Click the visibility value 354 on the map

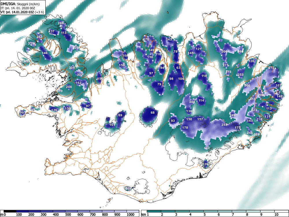coord(128,189)
